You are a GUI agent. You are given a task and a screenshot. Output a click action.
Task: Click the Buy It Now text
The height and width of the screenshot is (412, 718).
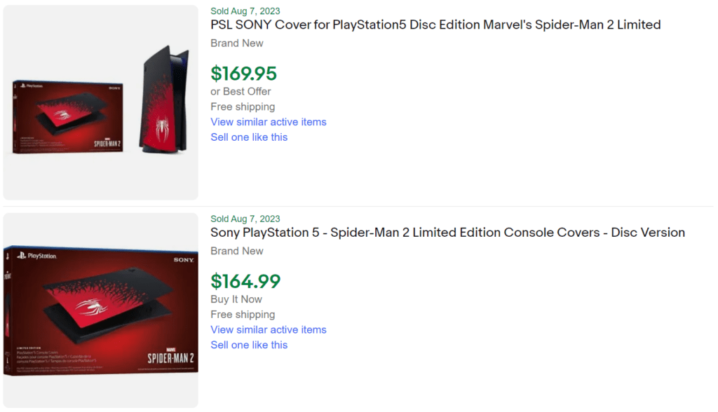point(236,298)
